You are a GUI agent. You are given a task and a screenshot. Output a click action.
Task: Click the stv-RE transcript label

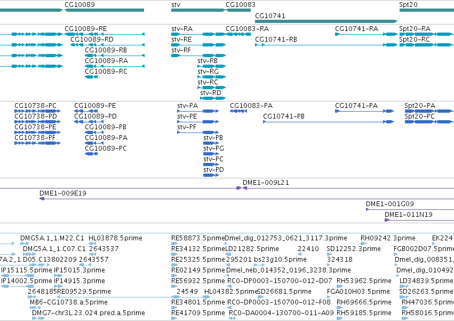tap(181, 40)
